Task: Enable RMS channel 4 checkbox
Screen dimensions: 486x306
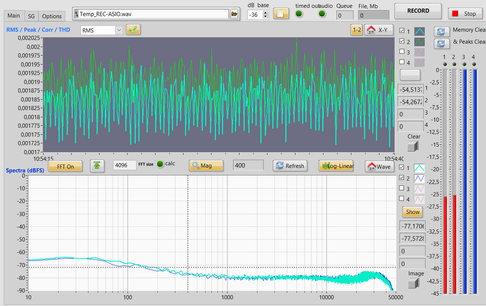Action: 402,62
